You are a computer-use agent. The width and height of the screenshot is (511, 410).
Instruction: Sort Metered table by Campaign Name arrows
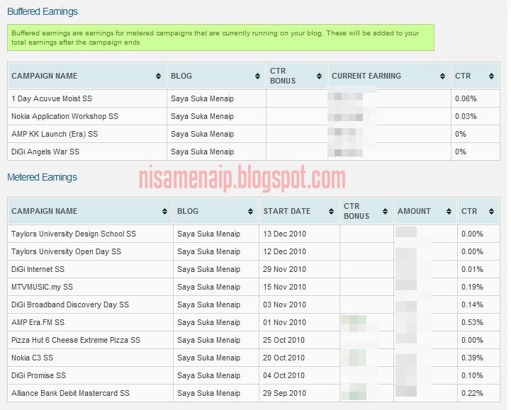click(164, 211)
